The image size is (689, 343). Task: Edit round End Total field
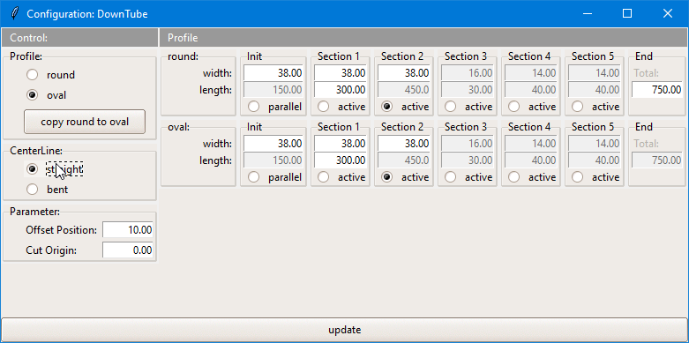point(657,90)
